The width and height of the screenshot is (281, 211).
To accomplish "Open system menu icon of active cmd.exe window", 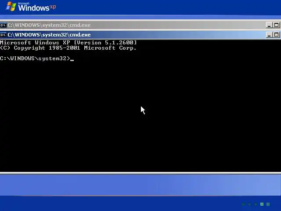I will click(3, 35).
